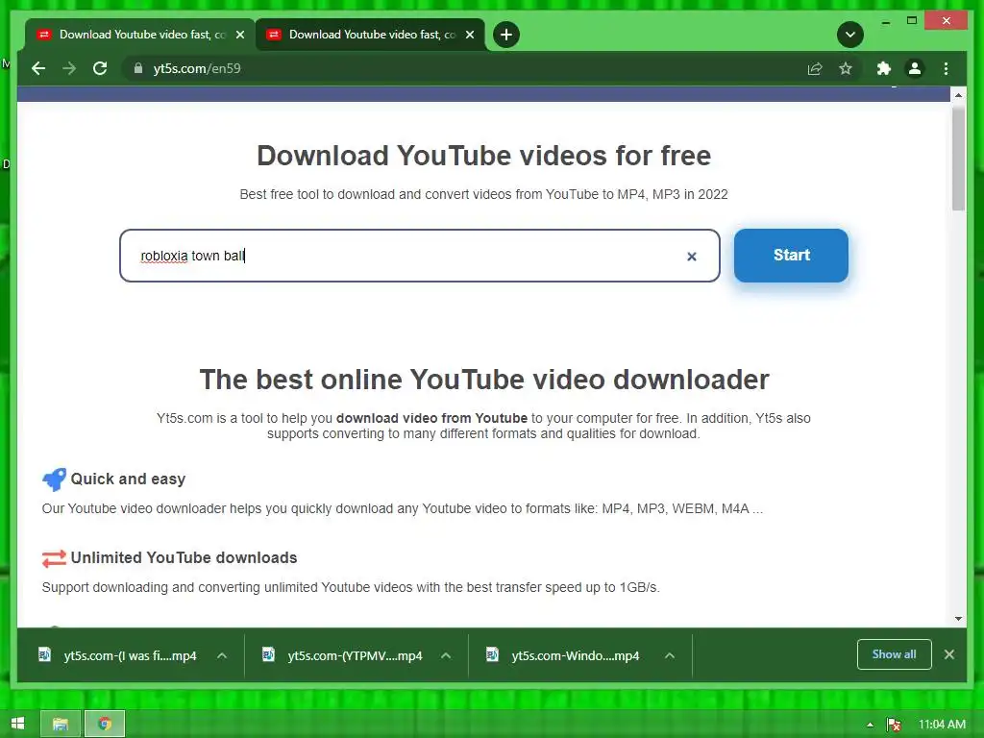Click the 'Download YouTube videos for free' heading
This screenshot has width=984, height=738.
point(484,156)
